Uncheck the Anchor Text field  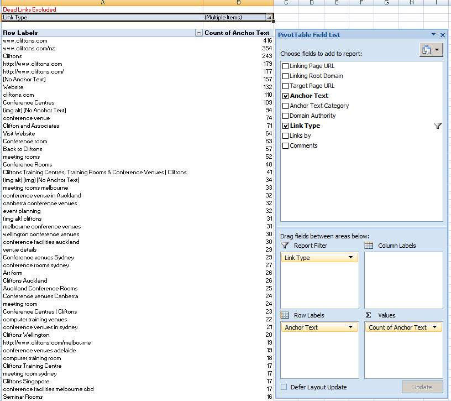(x=285, y=96)
